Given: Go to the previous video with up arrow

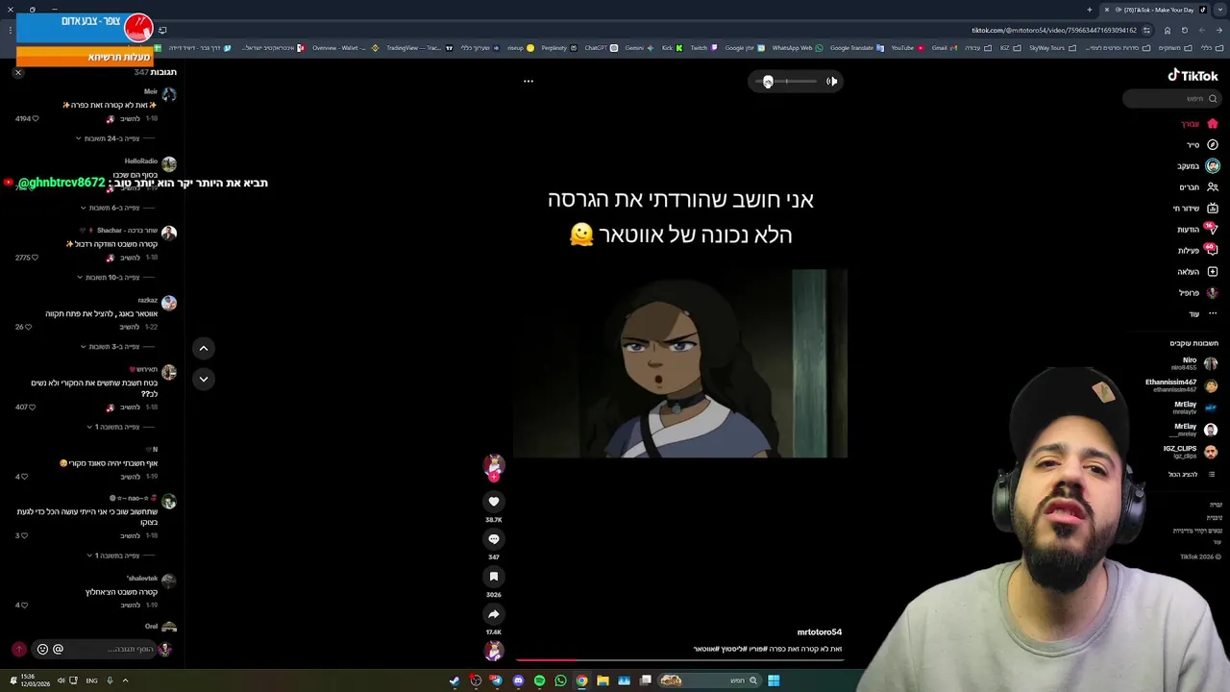Looking at the screenshot, I should (x=203, y=348).
